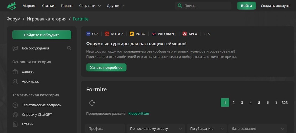Open the Маркет menu item

point(29,6)
